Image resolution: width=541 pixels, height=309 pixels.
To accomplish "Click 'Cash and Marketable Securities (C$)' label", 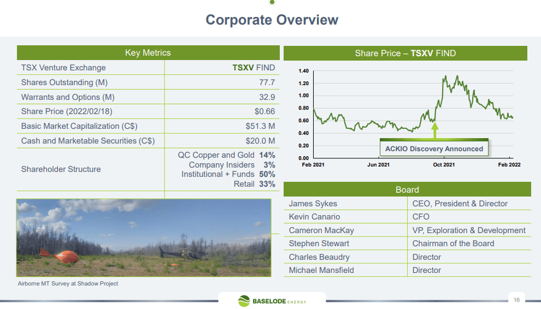I will pos(88,141).
